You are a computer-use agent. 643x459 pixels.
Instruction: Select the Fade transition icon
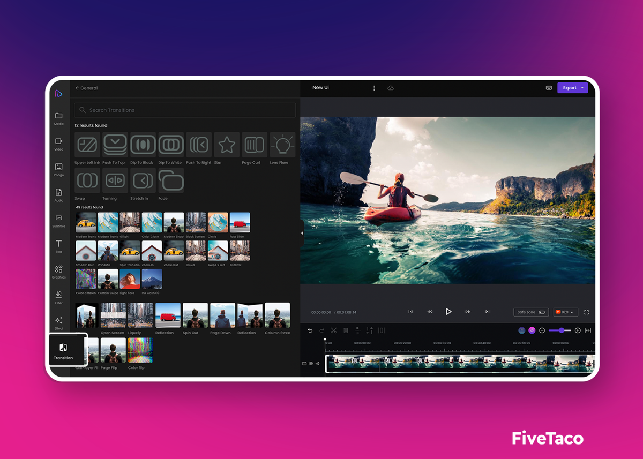pyautogui.click(x=171, y=180)
